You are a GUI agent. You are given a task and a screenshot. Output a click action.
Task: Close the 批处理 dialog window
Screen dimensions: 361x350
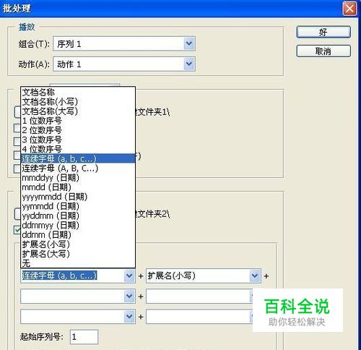[349, 9]
